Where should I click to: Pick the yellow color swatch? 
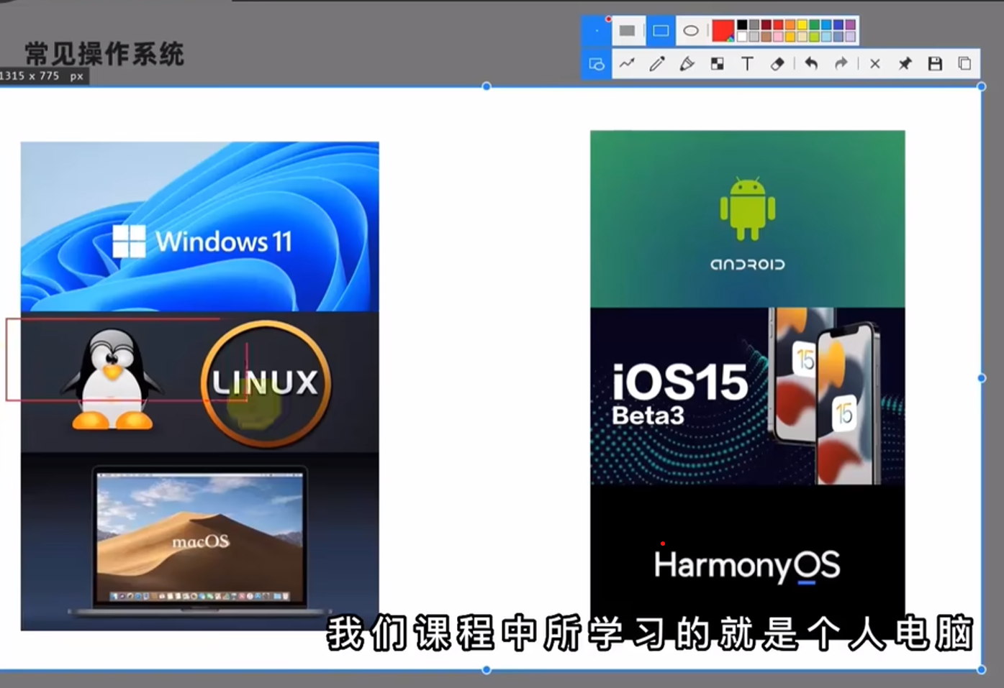(x=802, y=25)
